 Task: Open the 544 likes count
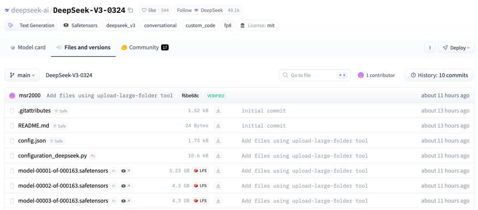click(x=165, y=10)
